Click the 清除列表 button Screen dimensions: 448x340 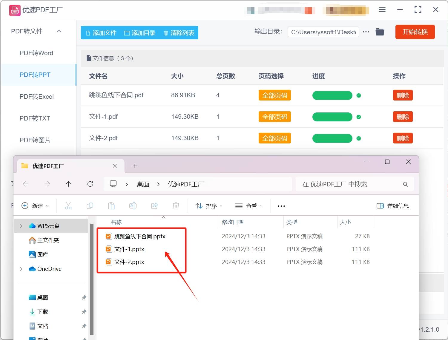point(179,33)
